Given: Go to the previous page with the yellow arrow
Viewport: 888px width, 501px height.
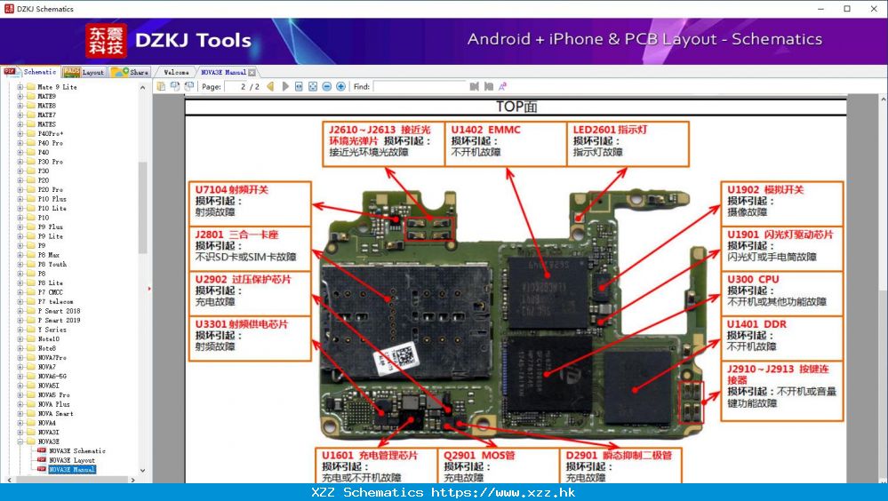Looking at the screenshot, I should pos(271,86).
